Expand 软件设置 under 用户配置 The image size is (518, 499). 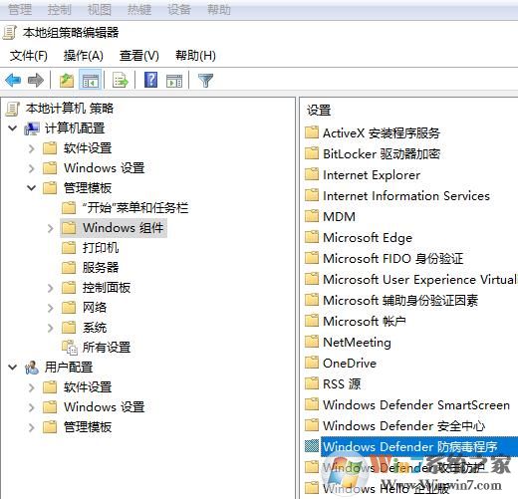(x=32, y=387)
